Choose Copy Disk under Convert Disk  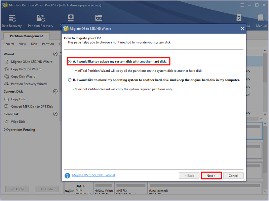(x=18, y=99)
